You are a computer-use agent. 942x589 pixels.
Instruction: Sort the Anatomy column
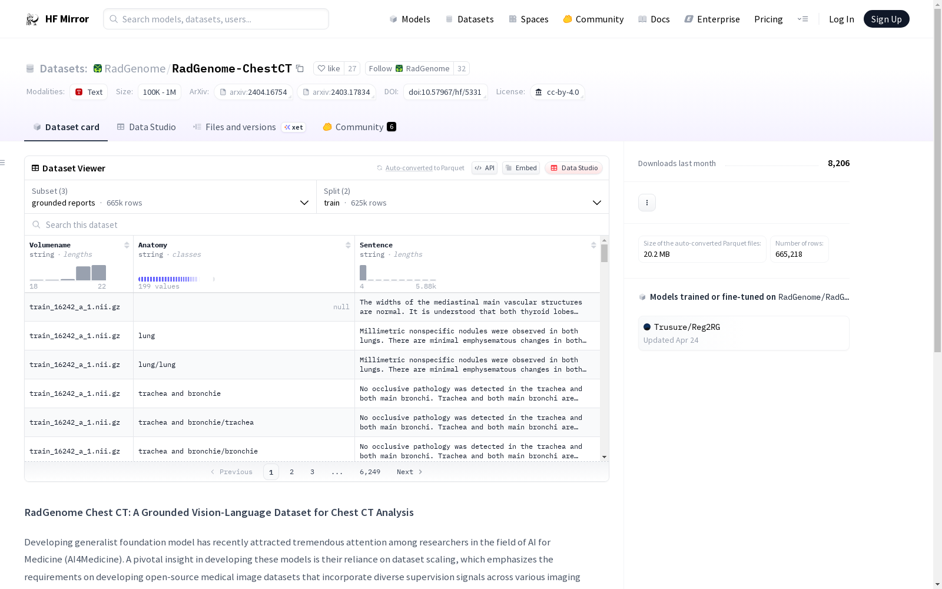pos(348,245)
